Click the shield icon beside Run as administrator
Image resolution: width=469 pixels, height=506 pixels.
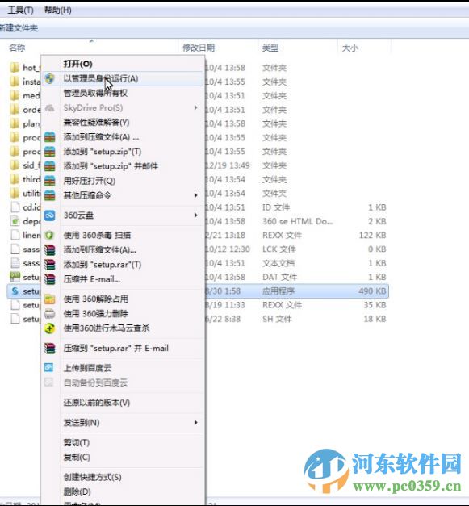coord(49,78)
